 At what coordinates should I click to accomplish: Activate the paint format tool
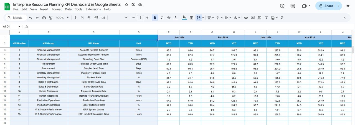pos(51,17)
